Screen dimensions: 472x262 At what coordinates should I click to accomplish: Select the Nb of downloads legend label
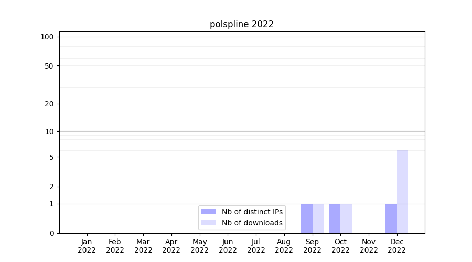252,223
